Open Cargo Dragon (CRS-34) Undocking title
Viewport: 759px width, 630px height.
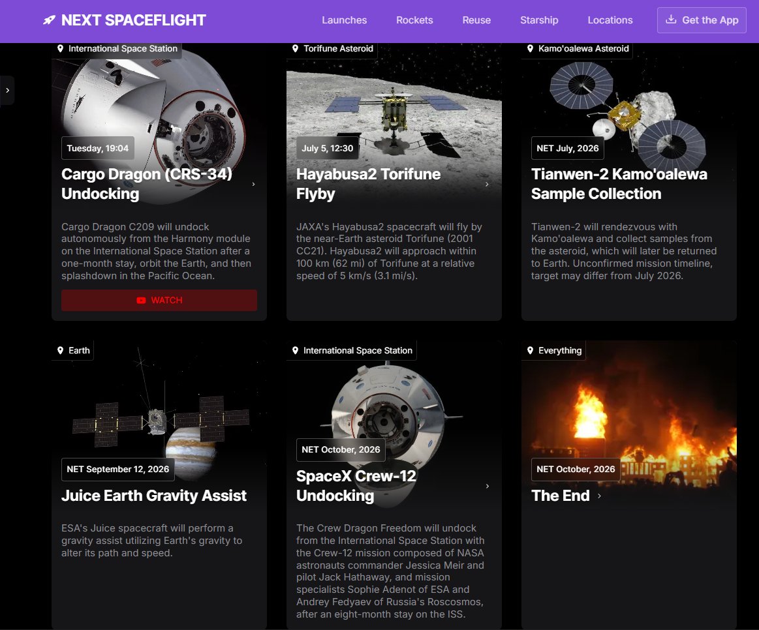147,184
